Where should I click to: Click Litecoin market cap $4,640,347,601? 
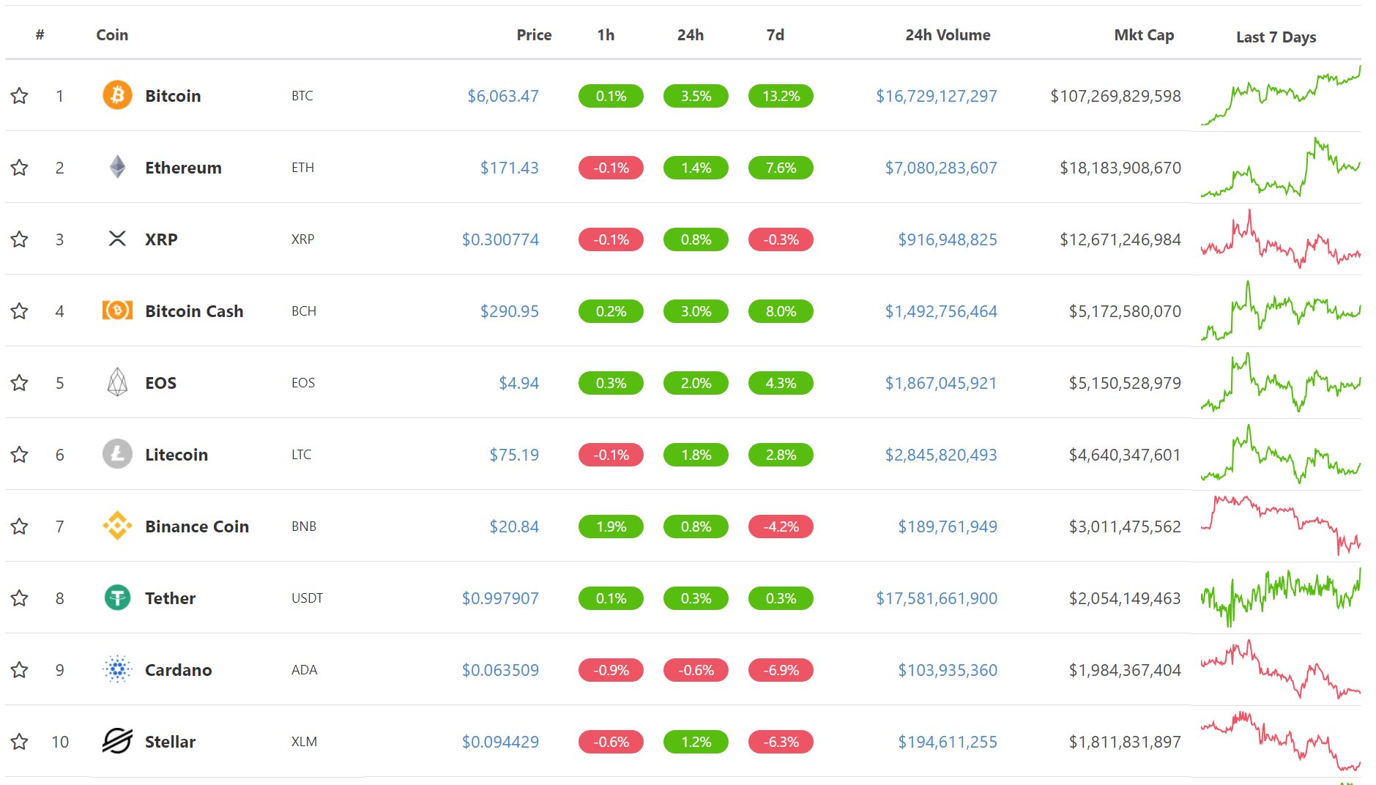[x=1125, y=454]
